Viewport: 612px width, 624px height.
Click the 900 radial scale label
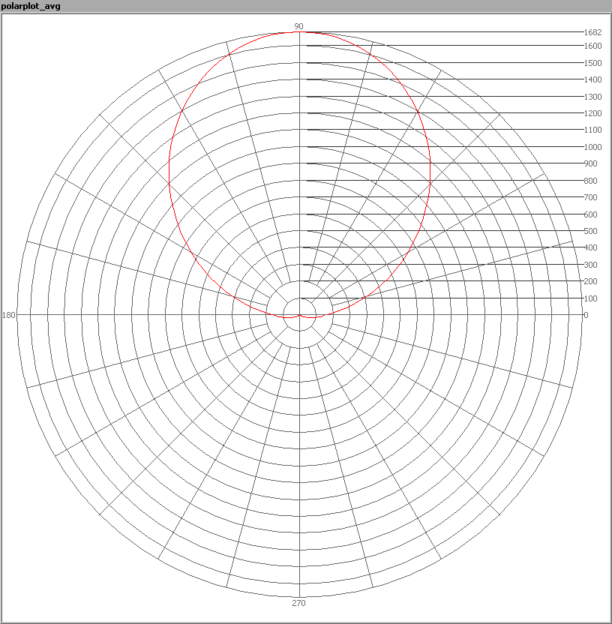590,163
